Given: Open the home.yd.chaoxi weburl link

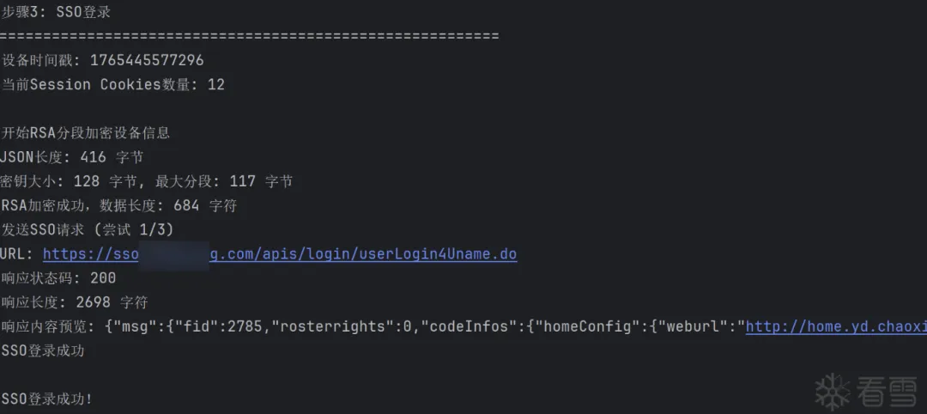Looking at the screenshot, I should pyautogui.click(x=835, y=326).
